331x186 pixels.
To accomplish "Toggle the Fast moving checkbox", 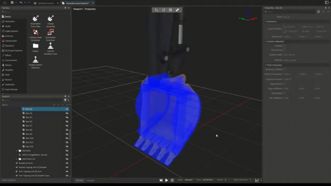I will point(284,50).
